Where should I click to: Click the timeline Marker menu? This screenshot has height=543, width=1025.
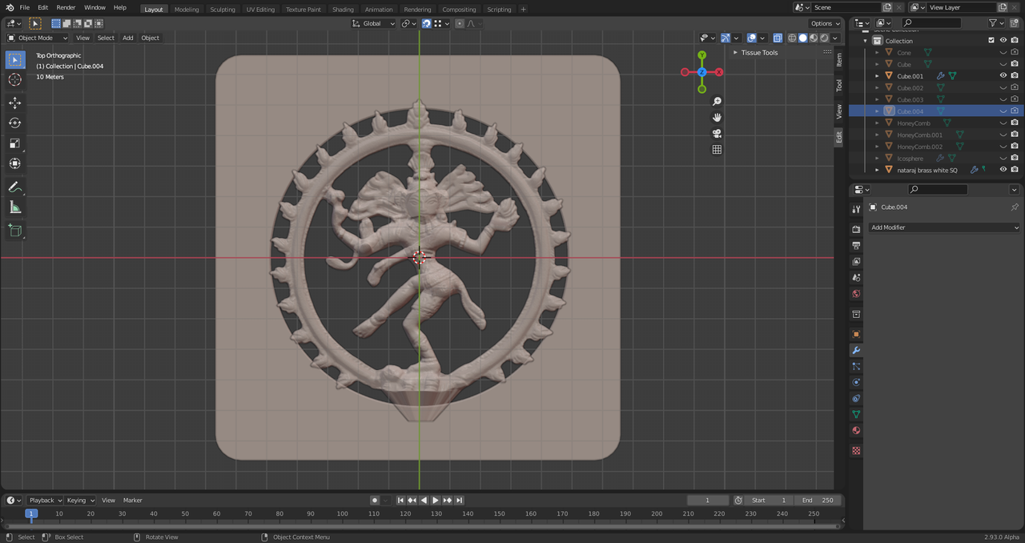tap(132, 500)
